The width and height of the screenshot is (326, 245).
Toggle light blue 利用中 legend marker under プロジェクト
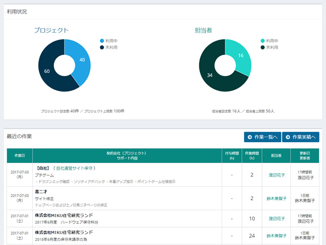click(x=102, y=41)
